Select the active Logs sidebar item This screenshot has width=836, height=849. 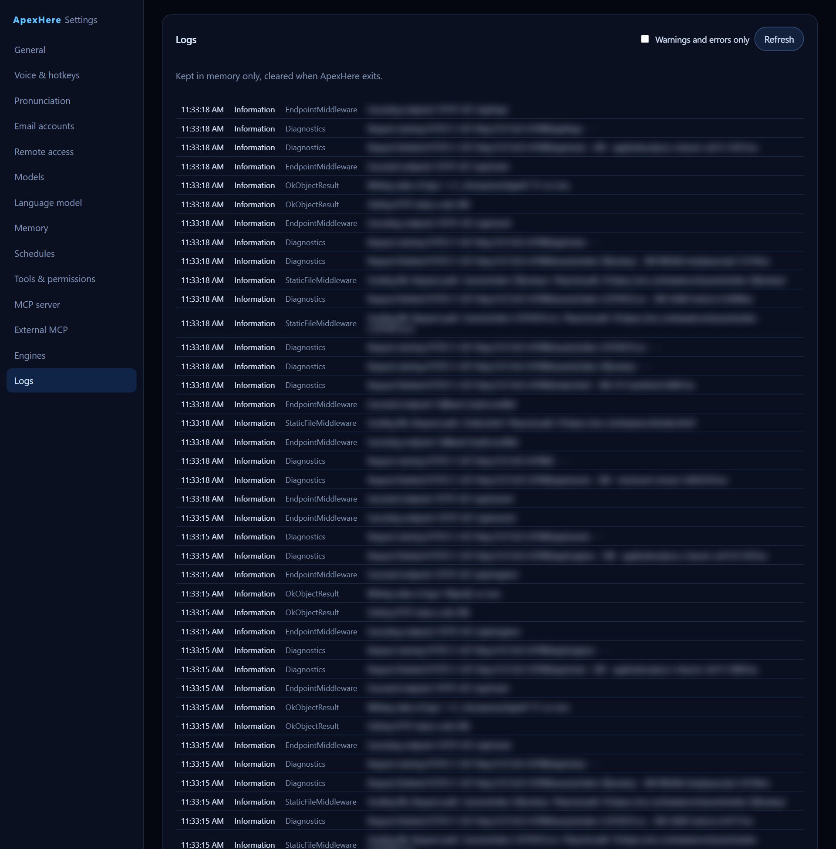tap(71, 381)
